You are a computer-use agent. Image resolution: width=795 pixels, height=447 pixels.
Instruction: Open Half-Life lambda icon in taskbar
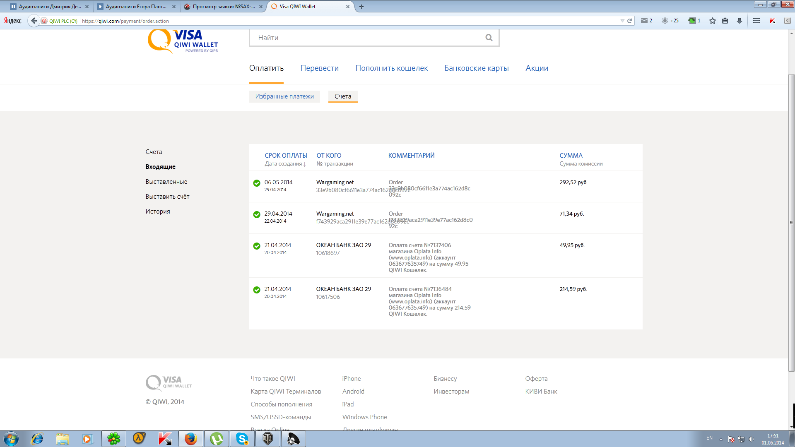pyautogui.click(x=139, y=439)
